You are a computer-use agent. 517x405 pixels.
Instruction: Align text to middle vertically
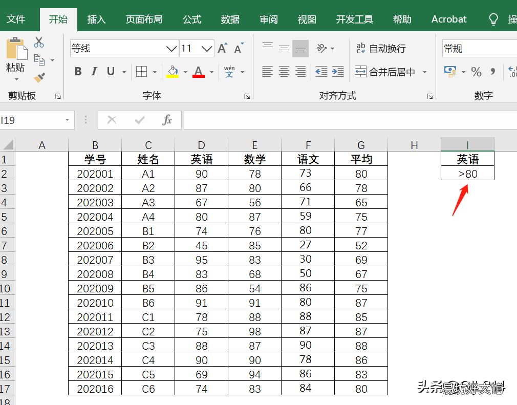(284, 49)
